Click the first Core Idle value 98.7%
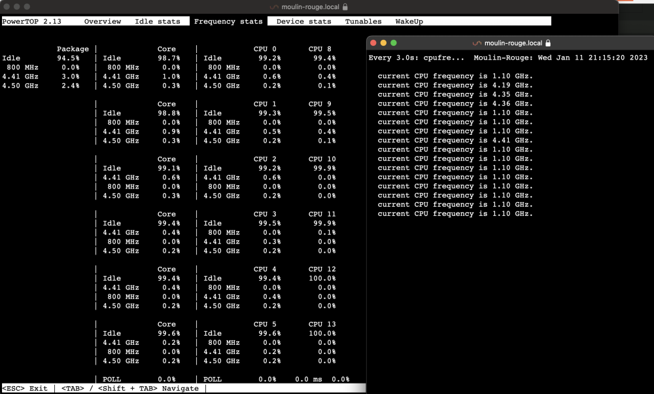Viewport: 654px width, 394px height. click(x=169, y=58)
